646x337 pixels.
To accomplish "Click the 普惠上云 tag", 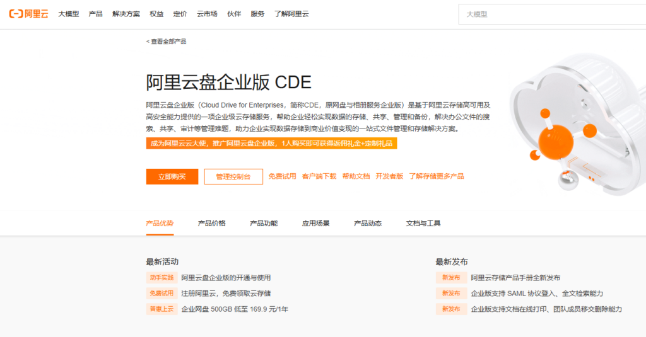I will tap(161, 309).
